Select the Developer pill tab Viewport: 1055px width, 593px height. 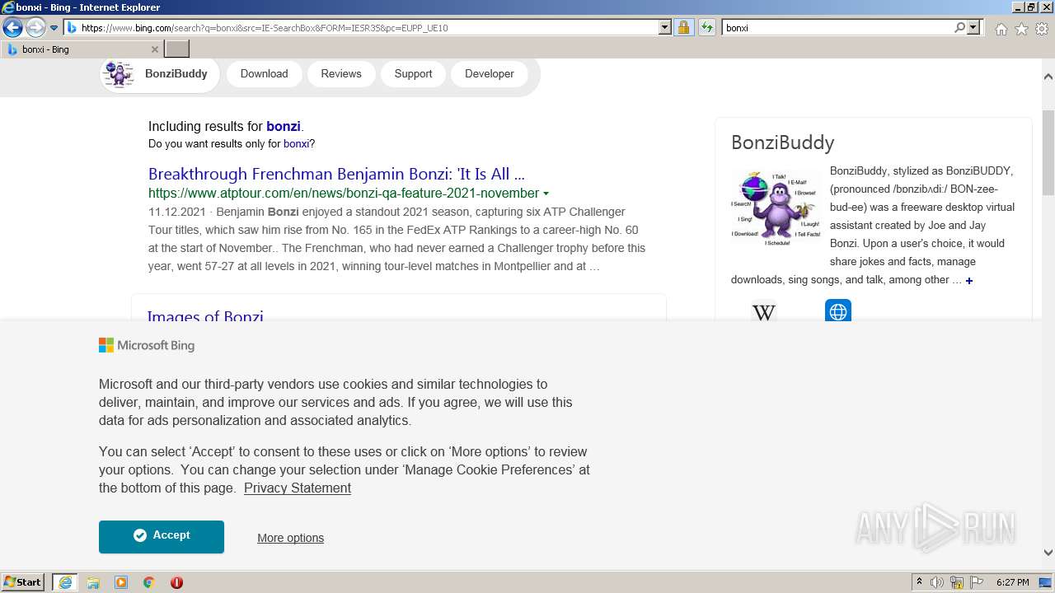point(490,74)
